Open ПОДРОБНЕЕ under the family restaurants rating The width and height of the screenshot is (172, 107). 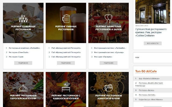pos(23,63)
